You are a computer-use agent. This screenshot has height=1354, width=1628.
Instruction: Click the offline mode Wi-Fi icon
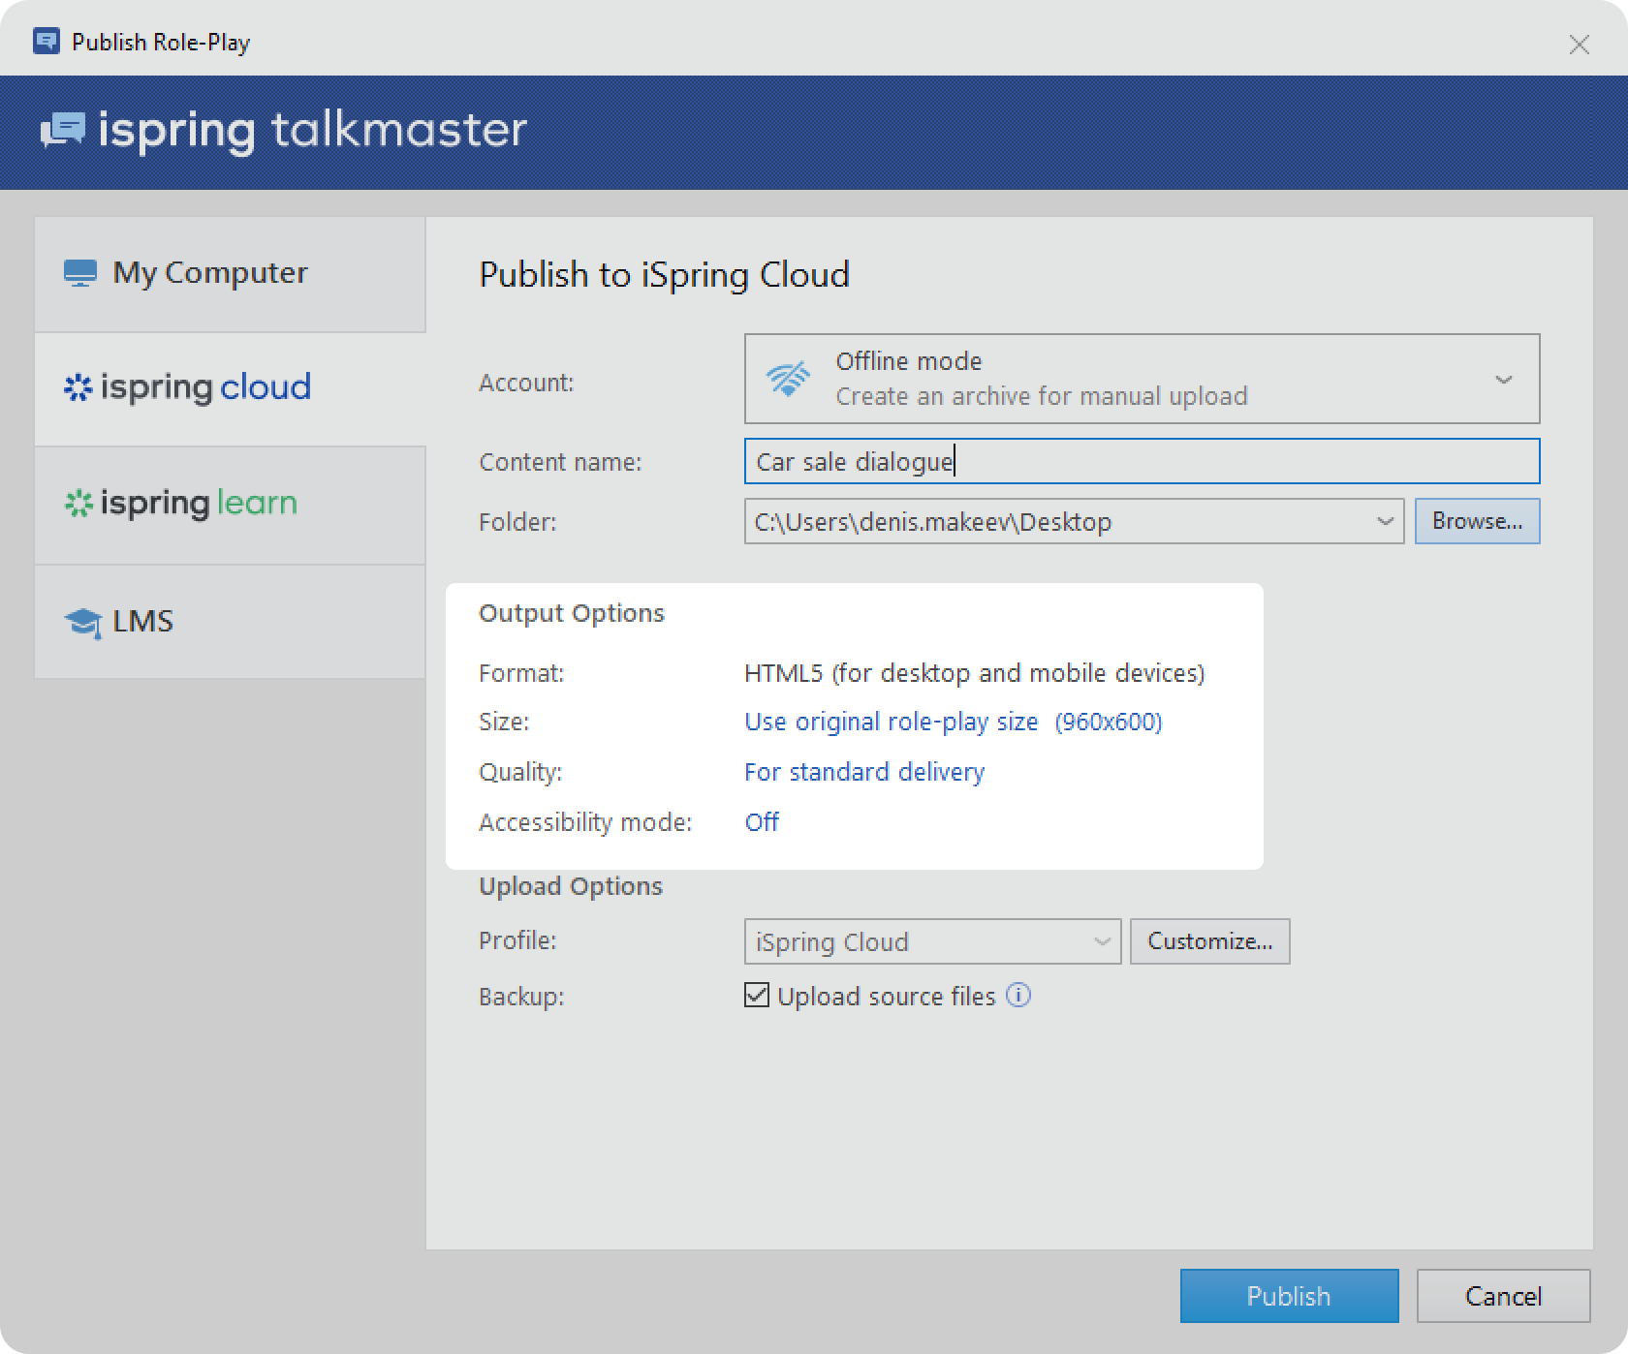788,379
